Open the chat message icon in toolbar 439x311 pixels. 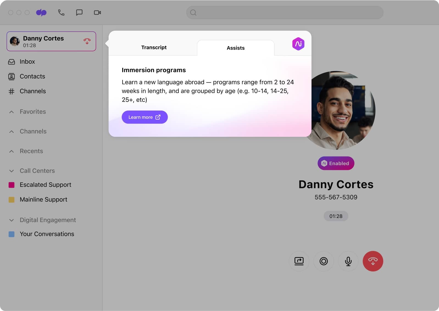(79, 12)
